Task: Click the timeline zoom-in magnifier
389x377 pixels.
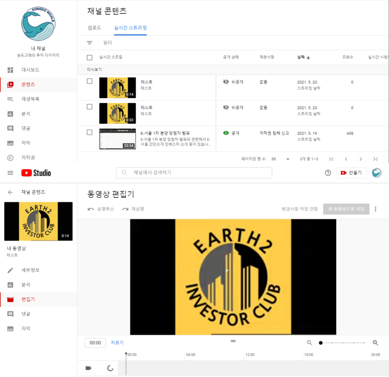Action: click(375, 342)
